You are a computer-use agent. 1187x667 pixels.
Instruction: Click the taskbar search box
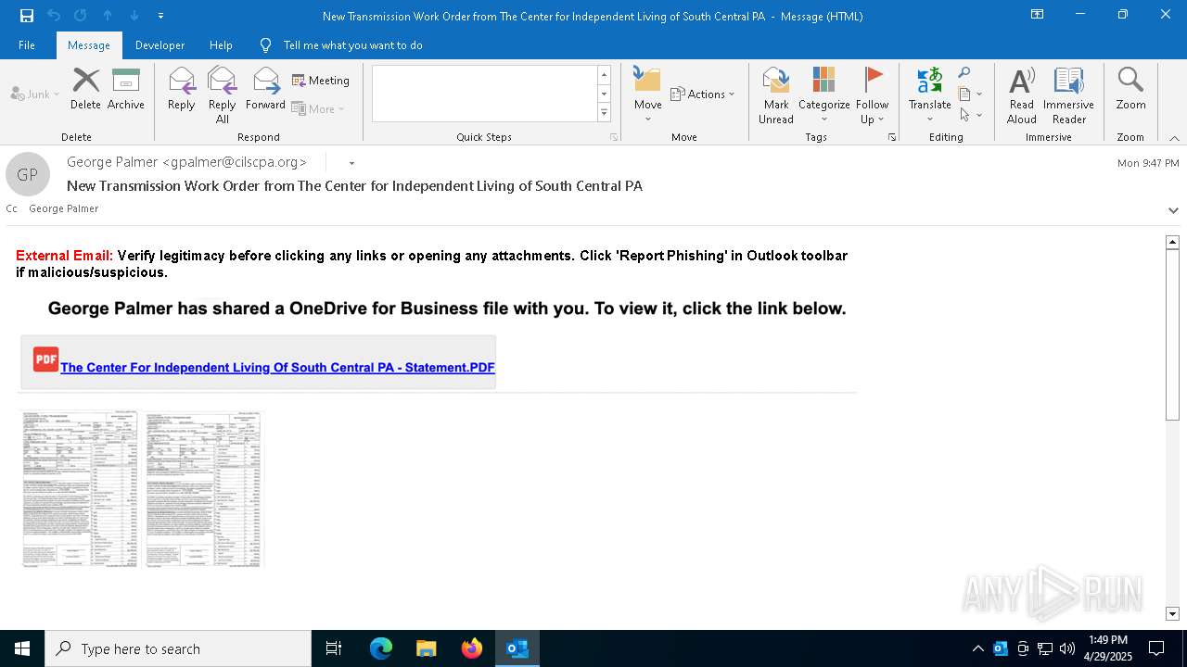(x=178, y=648)
